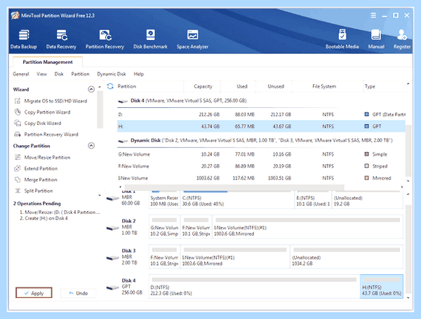Screen dimensions: 421x319
Task: Select Unallocated 1034.2 GB on Disk 3
Action: (347, 256)
